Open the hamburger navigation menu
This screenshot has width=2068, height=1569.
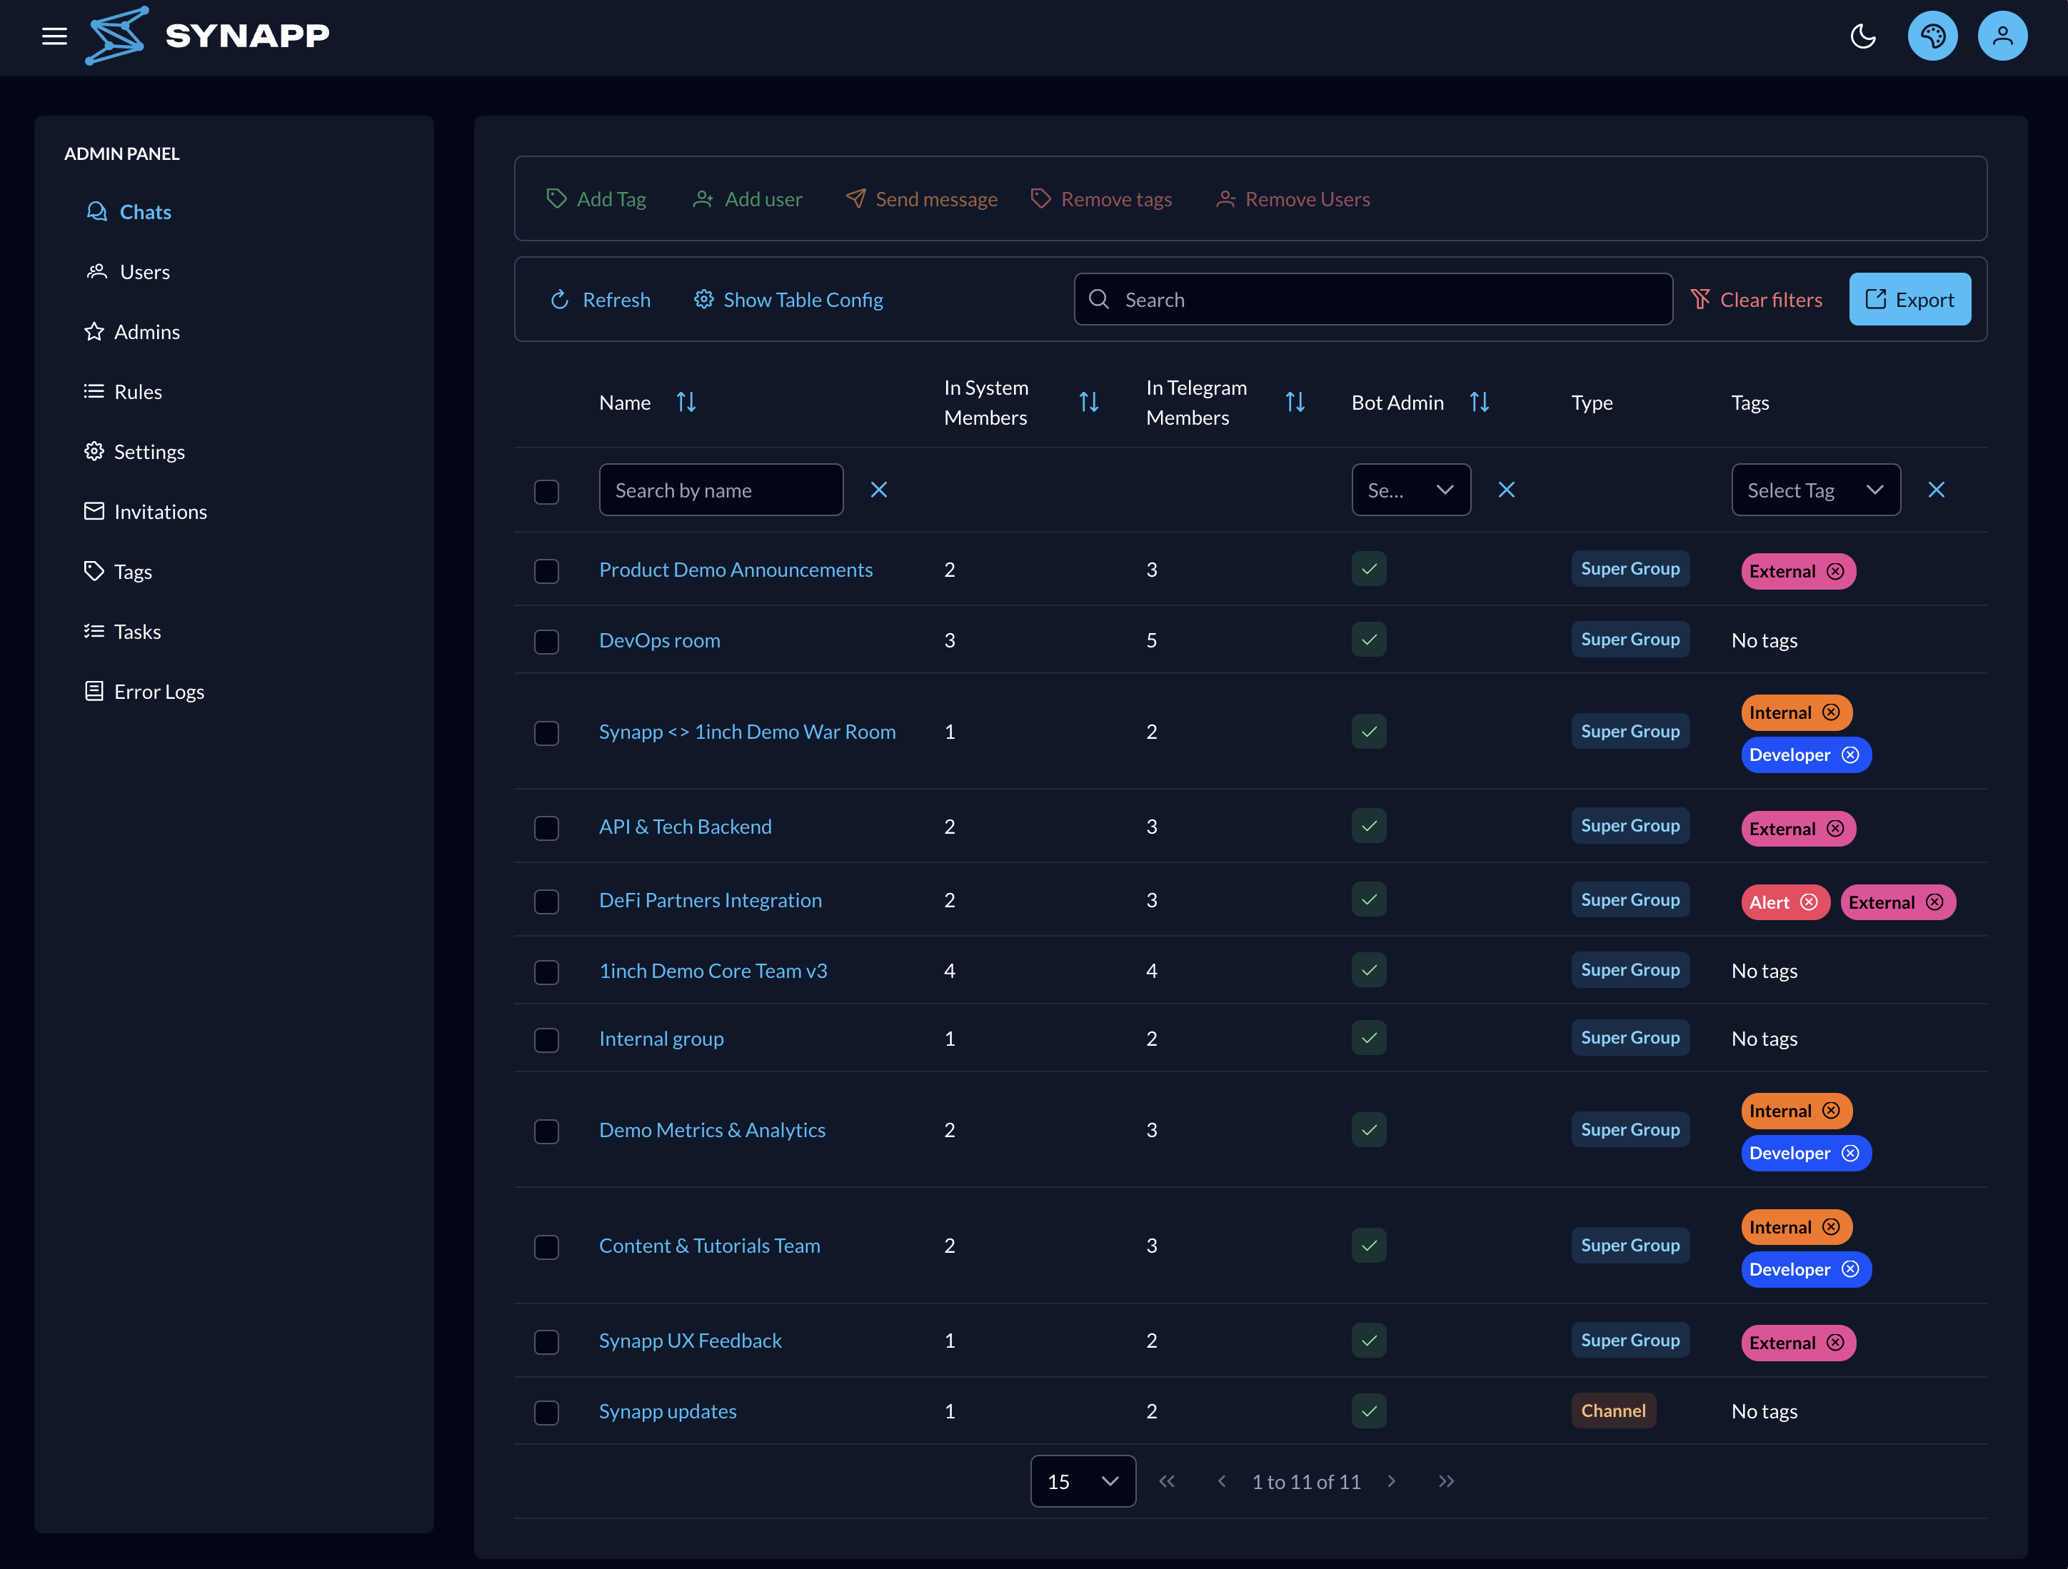[x=54, y=36]
